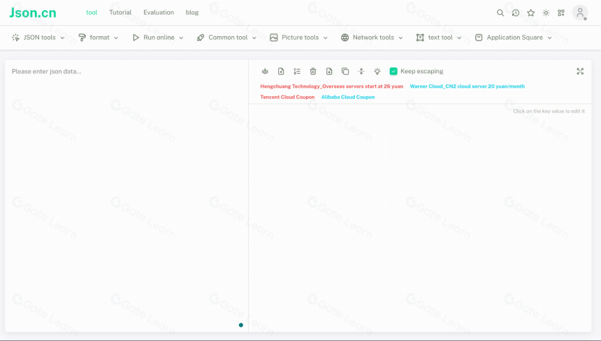Click the Picture tools image icon
Viewport: 601px width, 341px height.
point(274,38)
